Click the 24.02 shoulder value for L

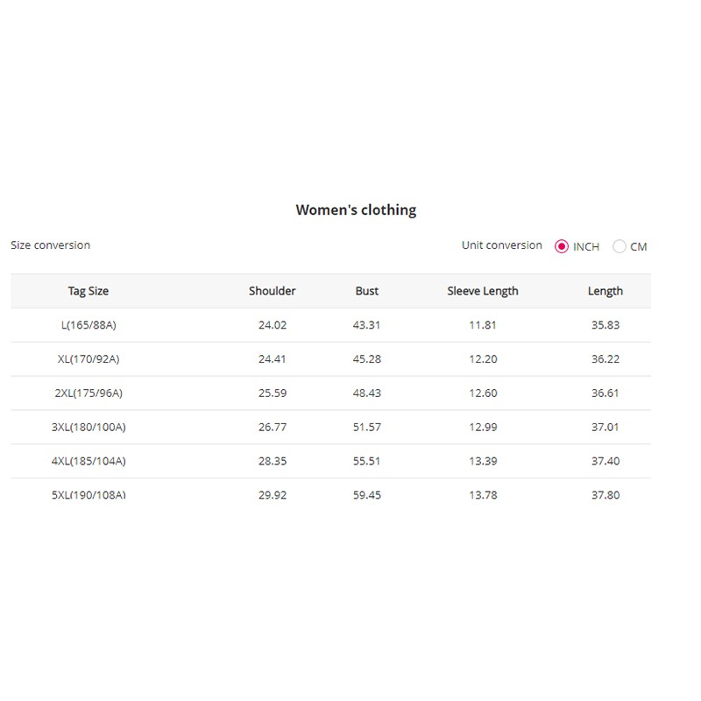tap(273, 325)
